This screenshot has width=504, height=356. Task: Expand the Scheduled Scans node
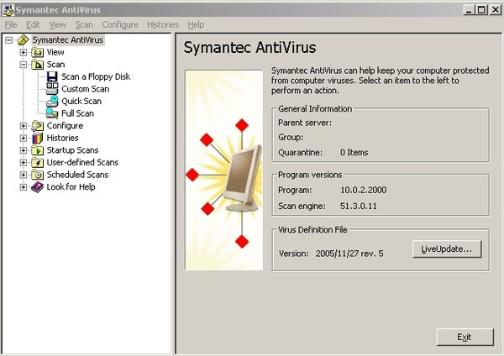[x=24, y=175]
